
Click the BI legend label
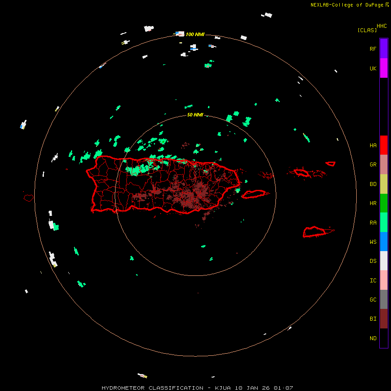pos(373,319)
